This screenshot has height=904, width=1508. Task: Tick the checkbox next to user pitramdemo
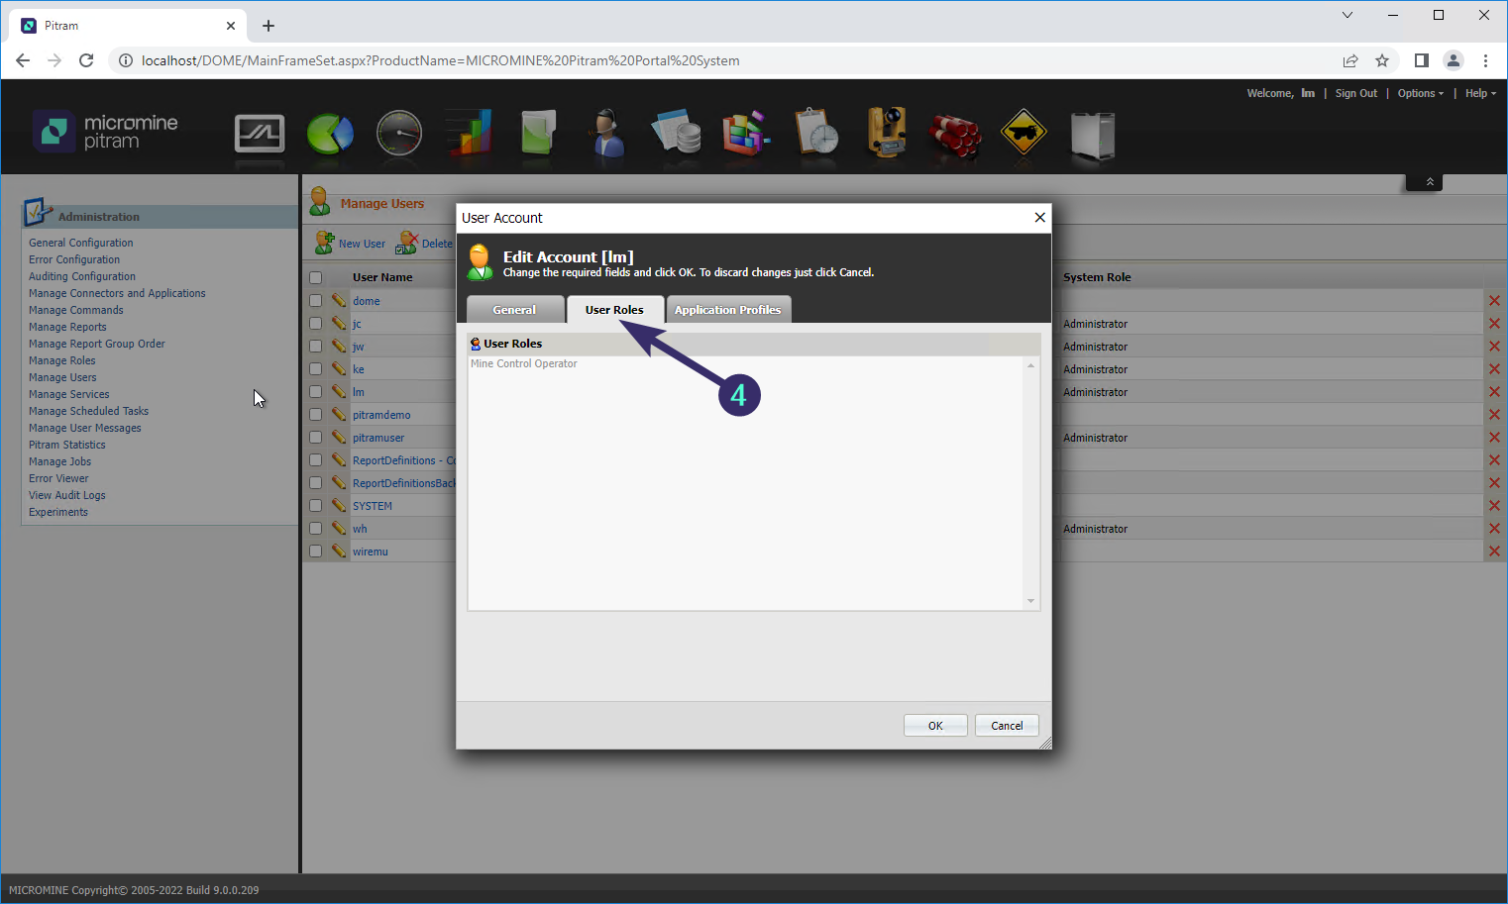pyautogui.click(x=314, y=414)
